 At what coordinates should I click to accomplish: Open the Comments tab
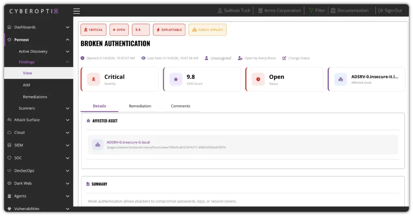(180, 106)
